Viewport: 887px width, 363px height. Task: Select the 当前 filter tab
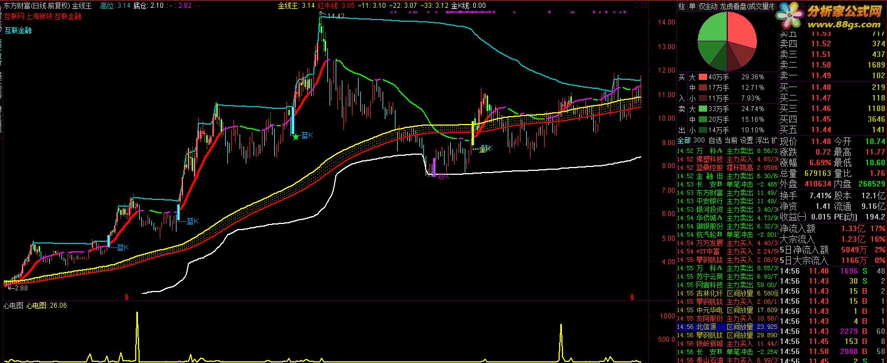coord(731,140)
